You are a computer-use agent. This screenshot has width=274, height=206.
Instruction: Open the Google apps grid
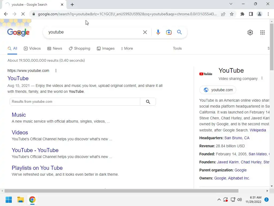coord(262,32)
